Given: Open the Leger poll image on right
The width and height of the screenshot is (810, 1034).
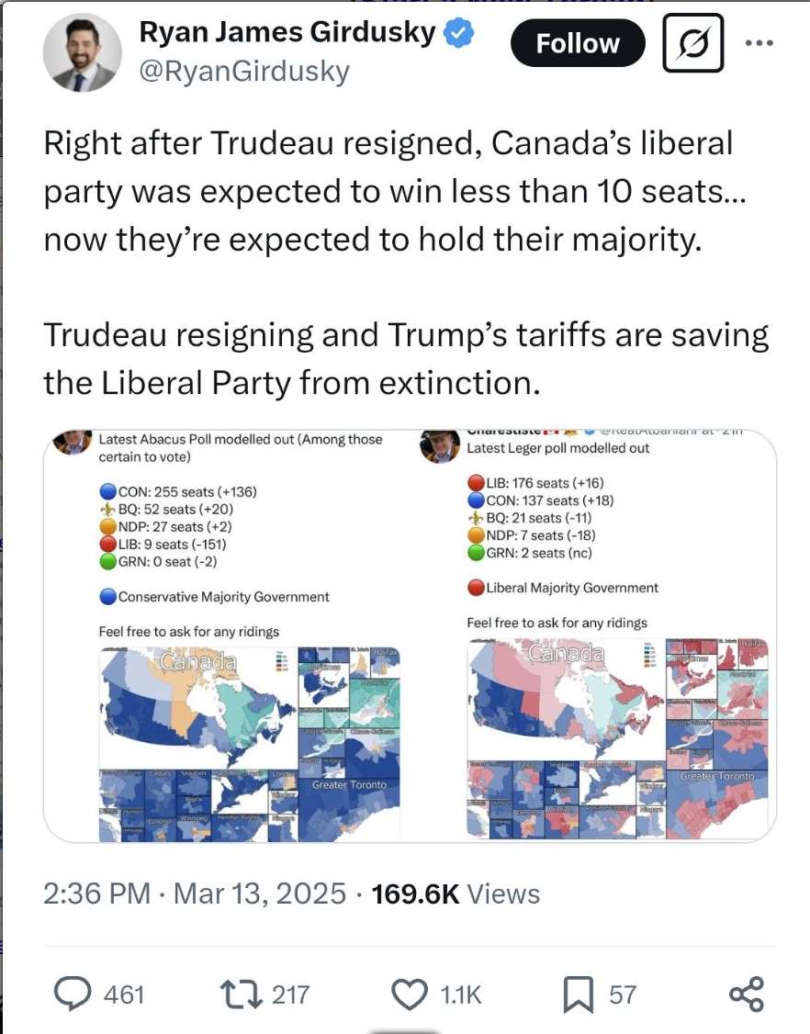Looking at the screenshot, I should 594,635.
